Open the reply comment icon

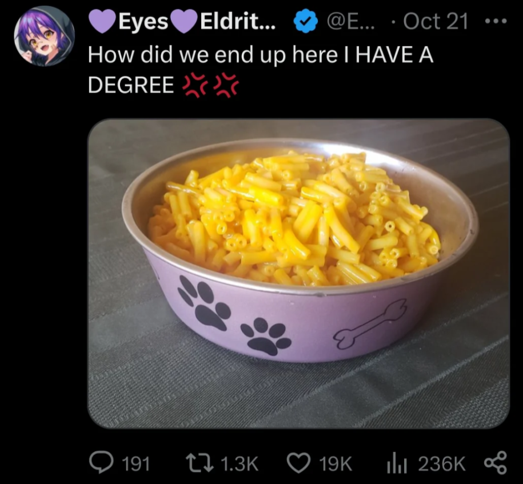point(101,463)
